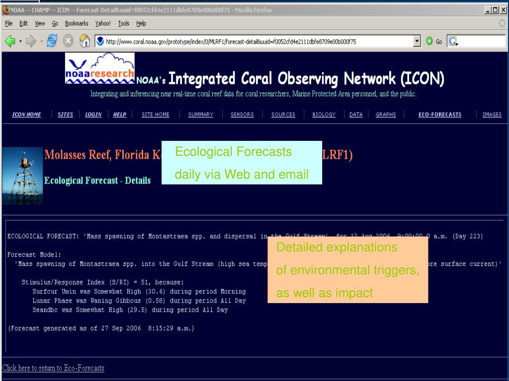Click the 'Forecast generated as of 27 Sep 2006' line
509x381 pixels.
click(101, 328)
